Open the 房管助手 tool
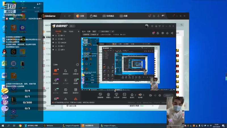This screenshot has width=227, height=128. 66,72
